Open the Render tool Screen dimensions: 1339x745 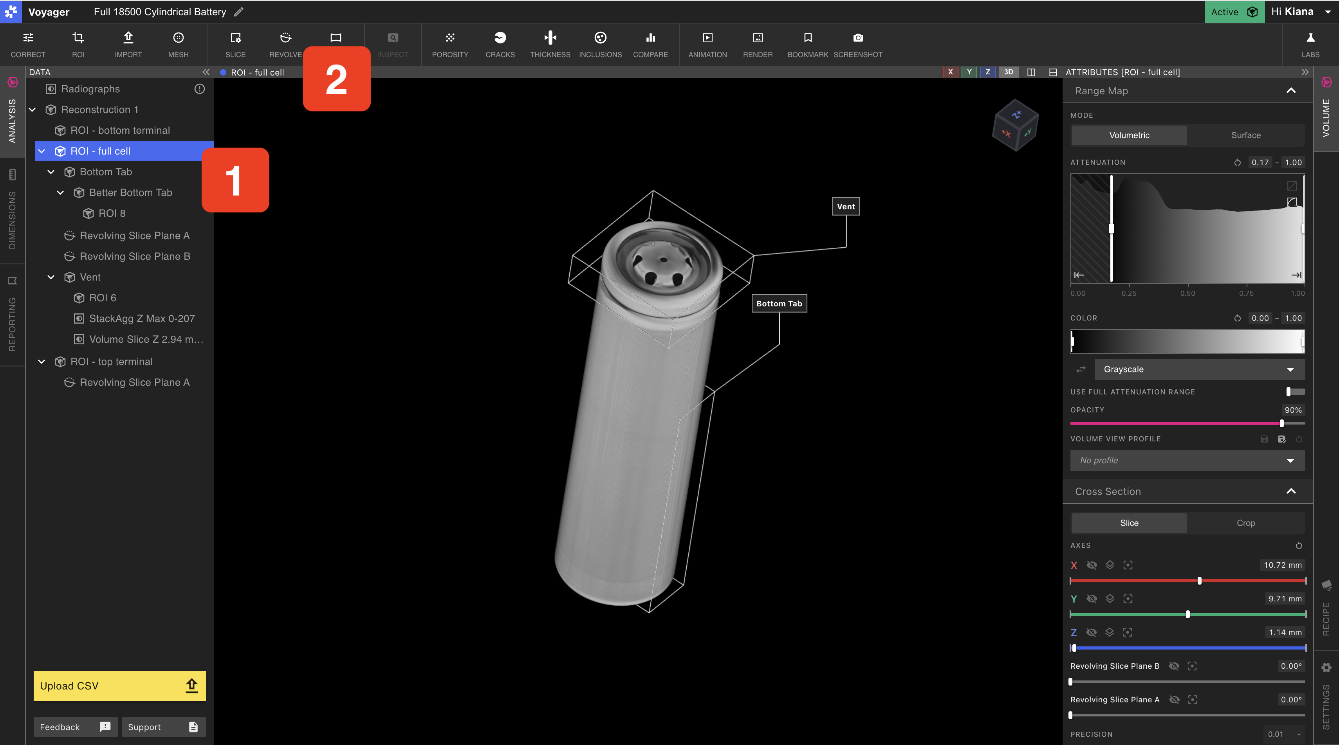758,45
